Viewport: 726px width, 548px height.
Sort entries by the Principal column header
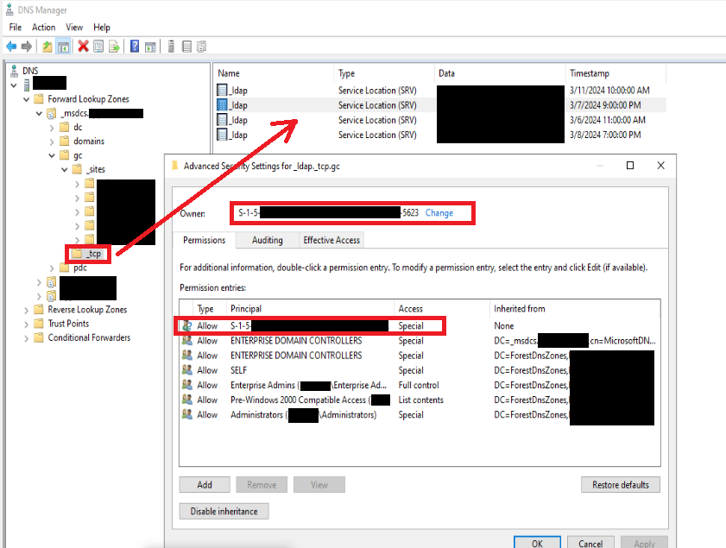[x=311, y=309]
